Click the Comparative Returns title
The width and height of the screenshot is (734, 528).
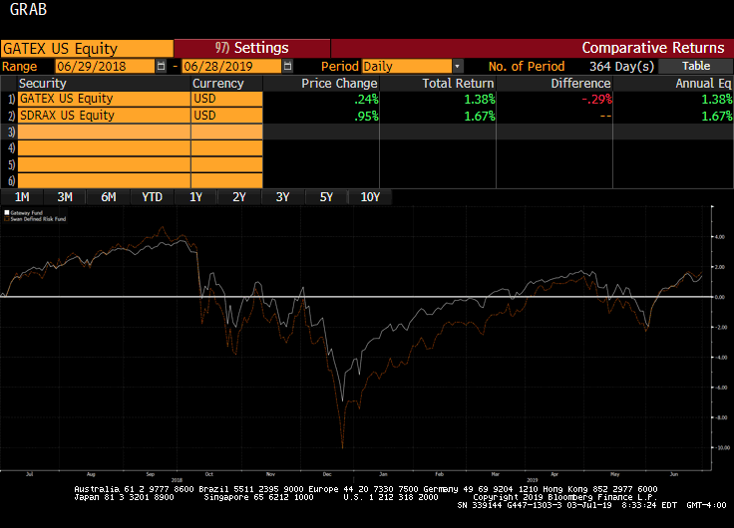pyautogui.click(x=653, y=48)
